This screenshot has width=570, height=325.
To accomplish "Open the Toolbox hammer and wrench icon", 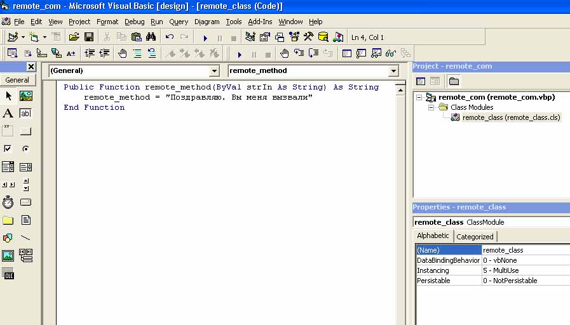I will (x=308, y=37).
